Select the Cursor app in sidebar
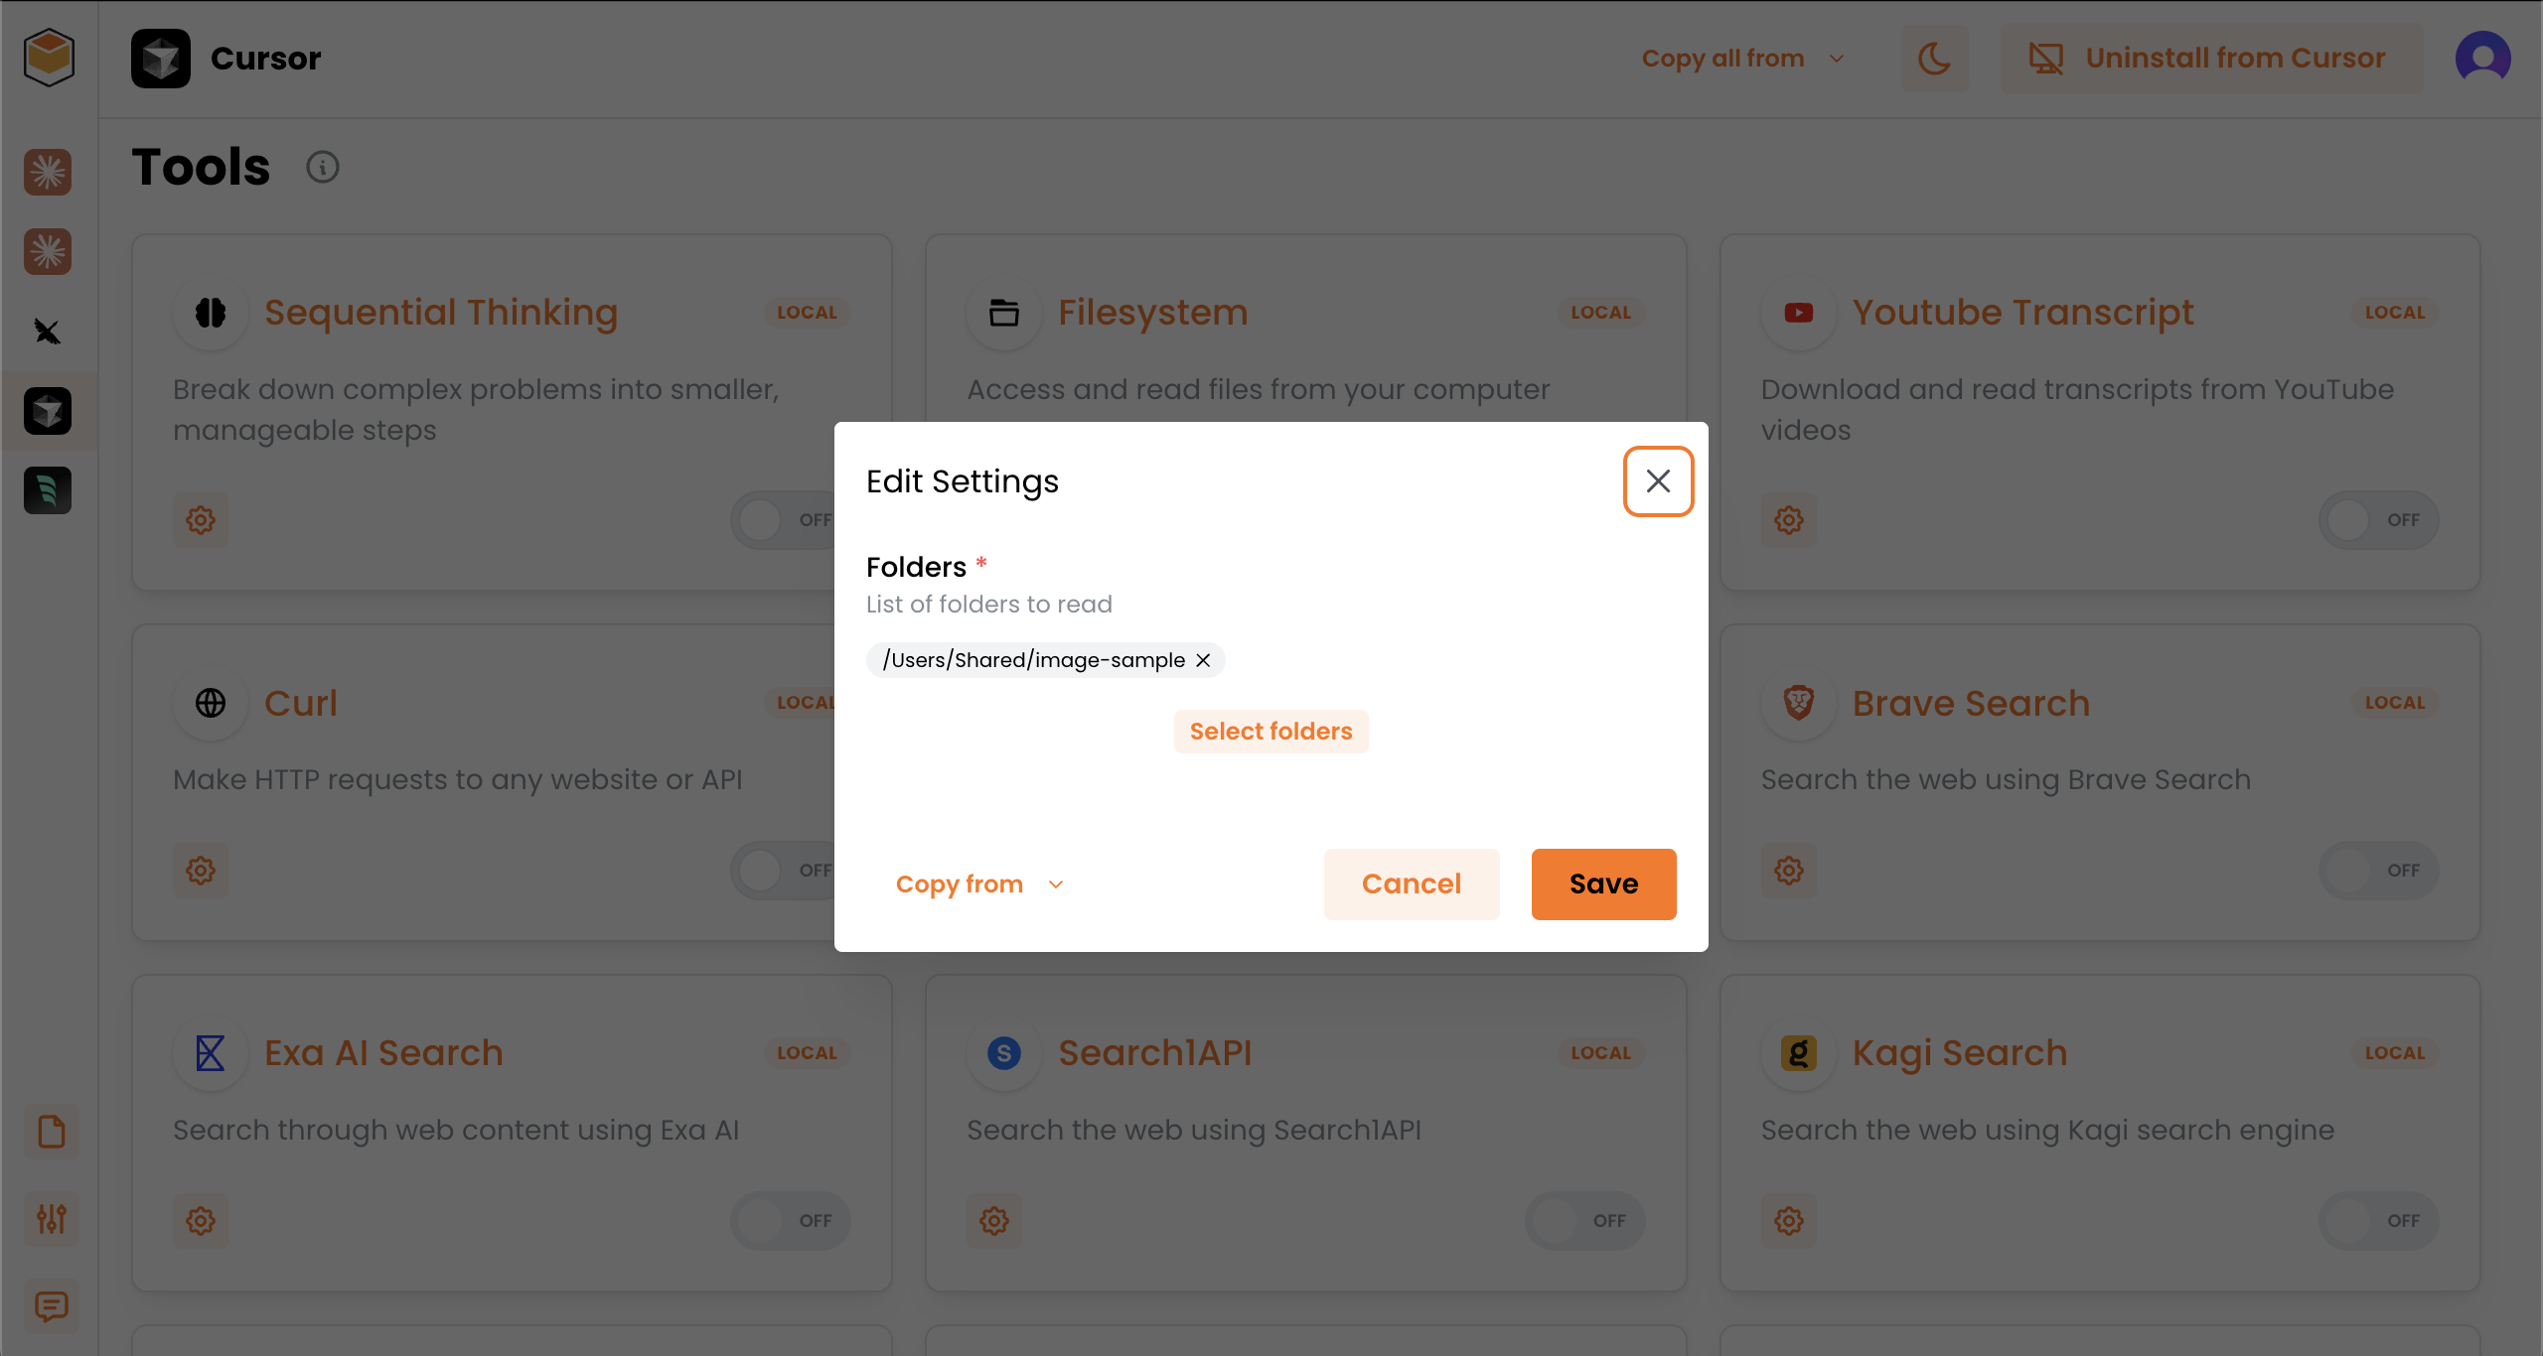 (x=48, y=411)
